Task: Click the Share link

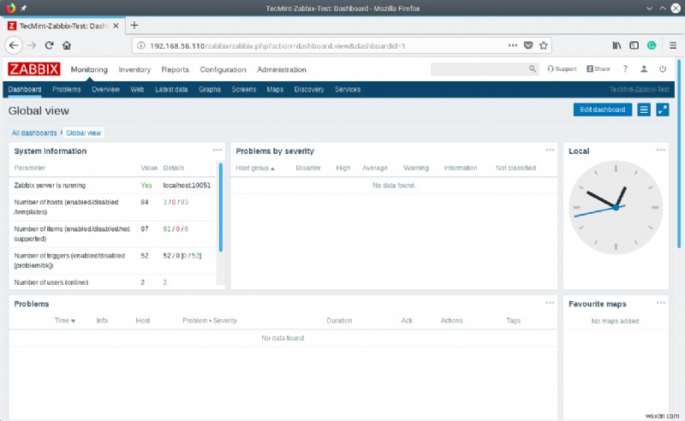Action: click(x=598, y=69)
